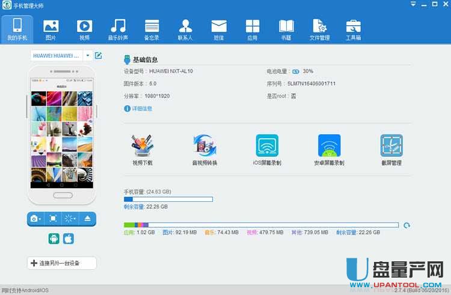The image size is (451, 295).
Task: Click the status bar Android/iOS text
Action: tap(25, 290)
